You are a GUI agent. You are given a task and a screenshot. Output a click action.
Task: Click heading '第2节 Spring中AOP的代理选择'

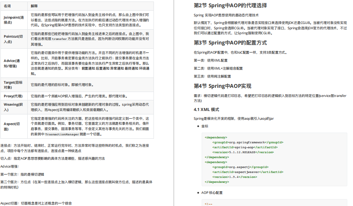point(230,5)
